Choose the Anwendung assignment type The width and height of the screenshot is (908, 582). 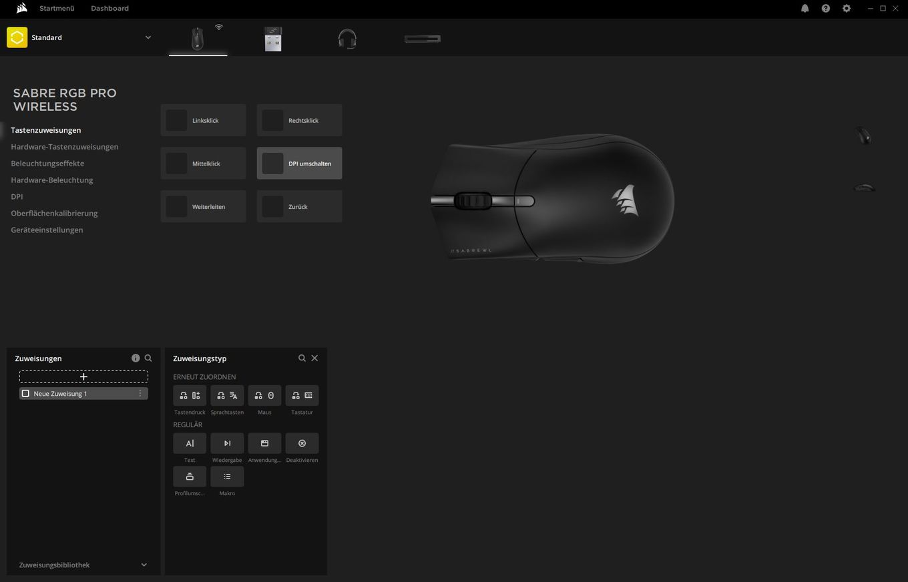click(x=264, y=443)
